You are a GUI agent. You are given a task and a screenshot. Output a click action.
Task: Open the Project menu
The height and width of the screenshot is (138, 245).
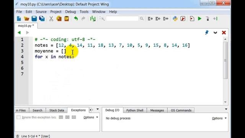coord(56,12)
